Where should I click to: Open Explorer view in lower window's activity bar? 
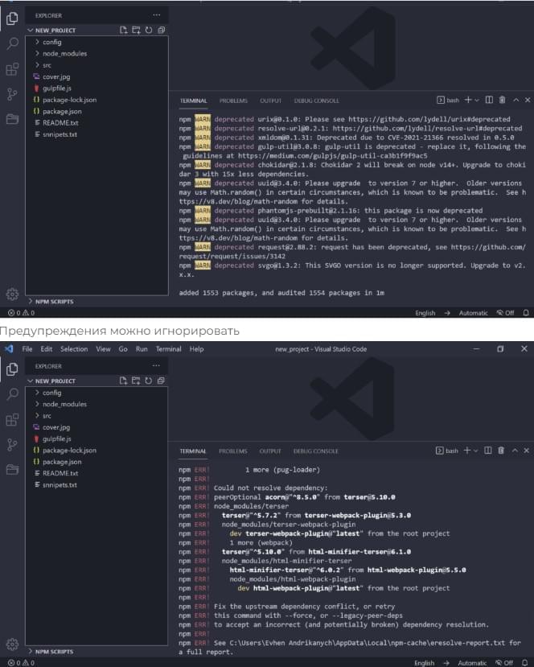point(12,368)
